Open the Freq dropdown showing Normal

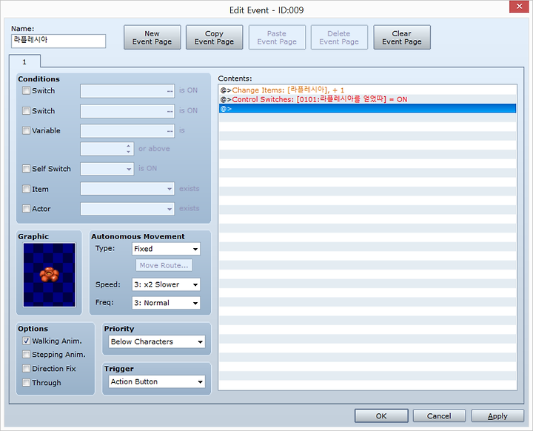(x=166, y=303)
